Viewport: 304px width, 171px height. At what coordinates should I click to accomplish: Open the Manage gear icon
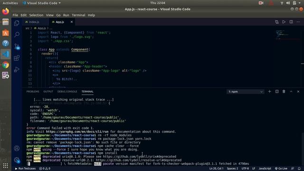pyautogui.click(x=17, y=160)
